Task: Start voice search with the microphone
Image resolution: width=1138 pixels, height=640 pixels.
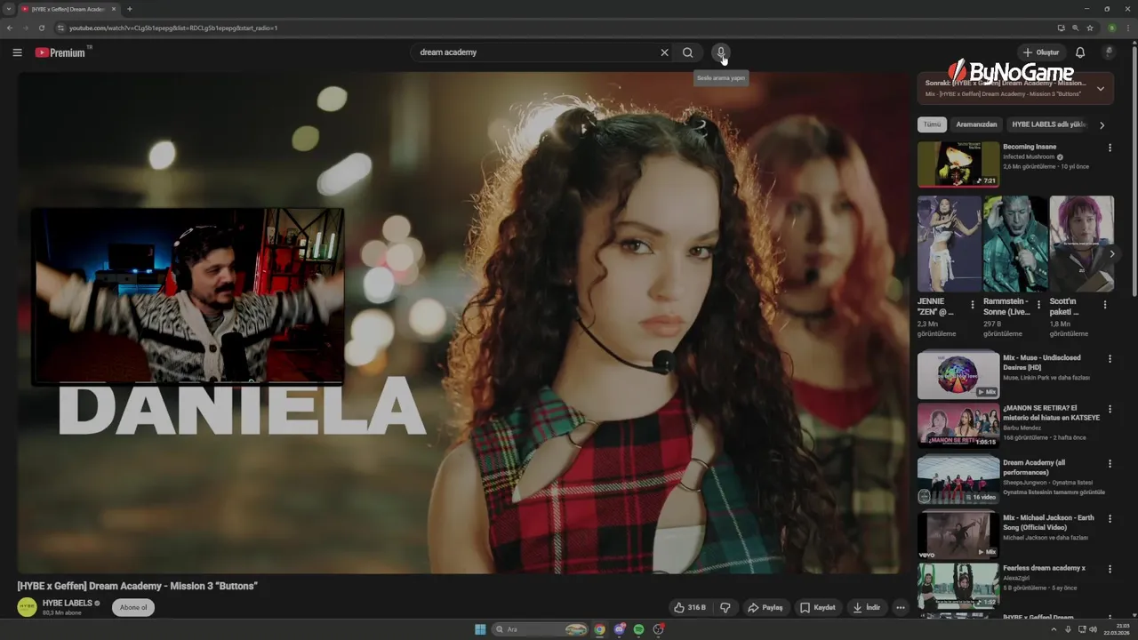Action: pyautogui.click(x=721, y=52)
